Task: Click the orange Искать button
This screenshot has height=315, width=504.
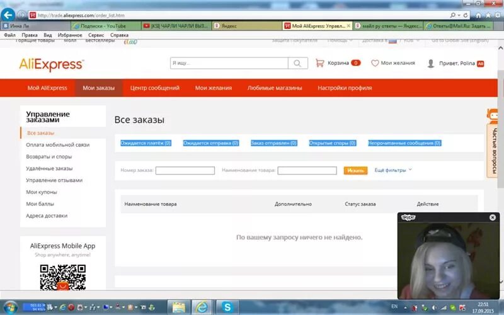Action: point(355,170)
